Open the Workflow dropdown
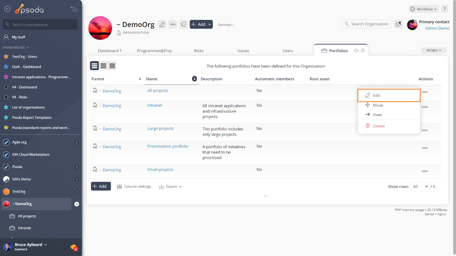456x256 pixels. (424, 9)
